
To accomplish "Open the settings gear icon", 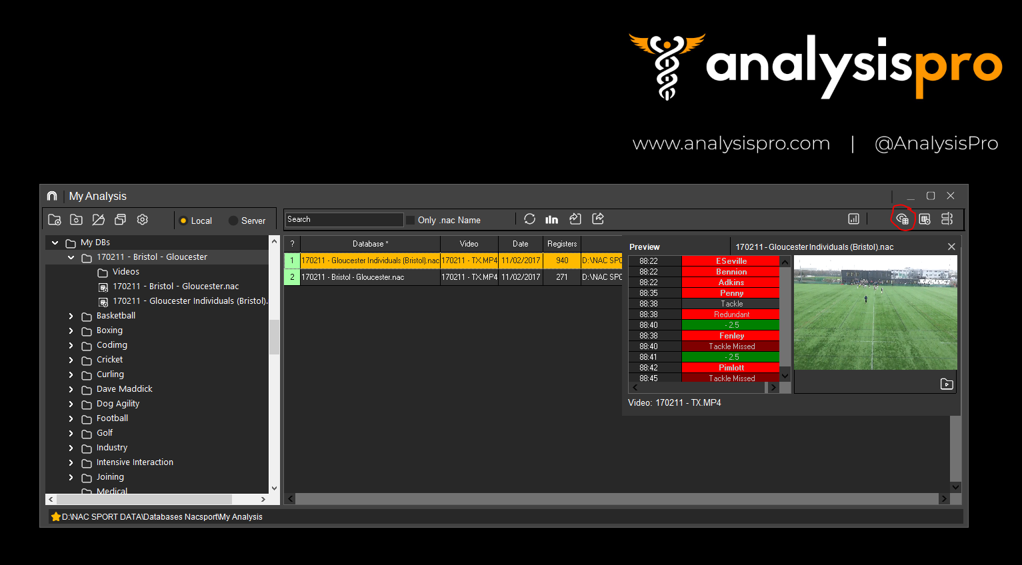I will [143, 219].
